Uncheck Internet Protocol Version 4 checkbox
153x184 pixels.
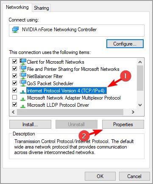(x=15, y=90)
